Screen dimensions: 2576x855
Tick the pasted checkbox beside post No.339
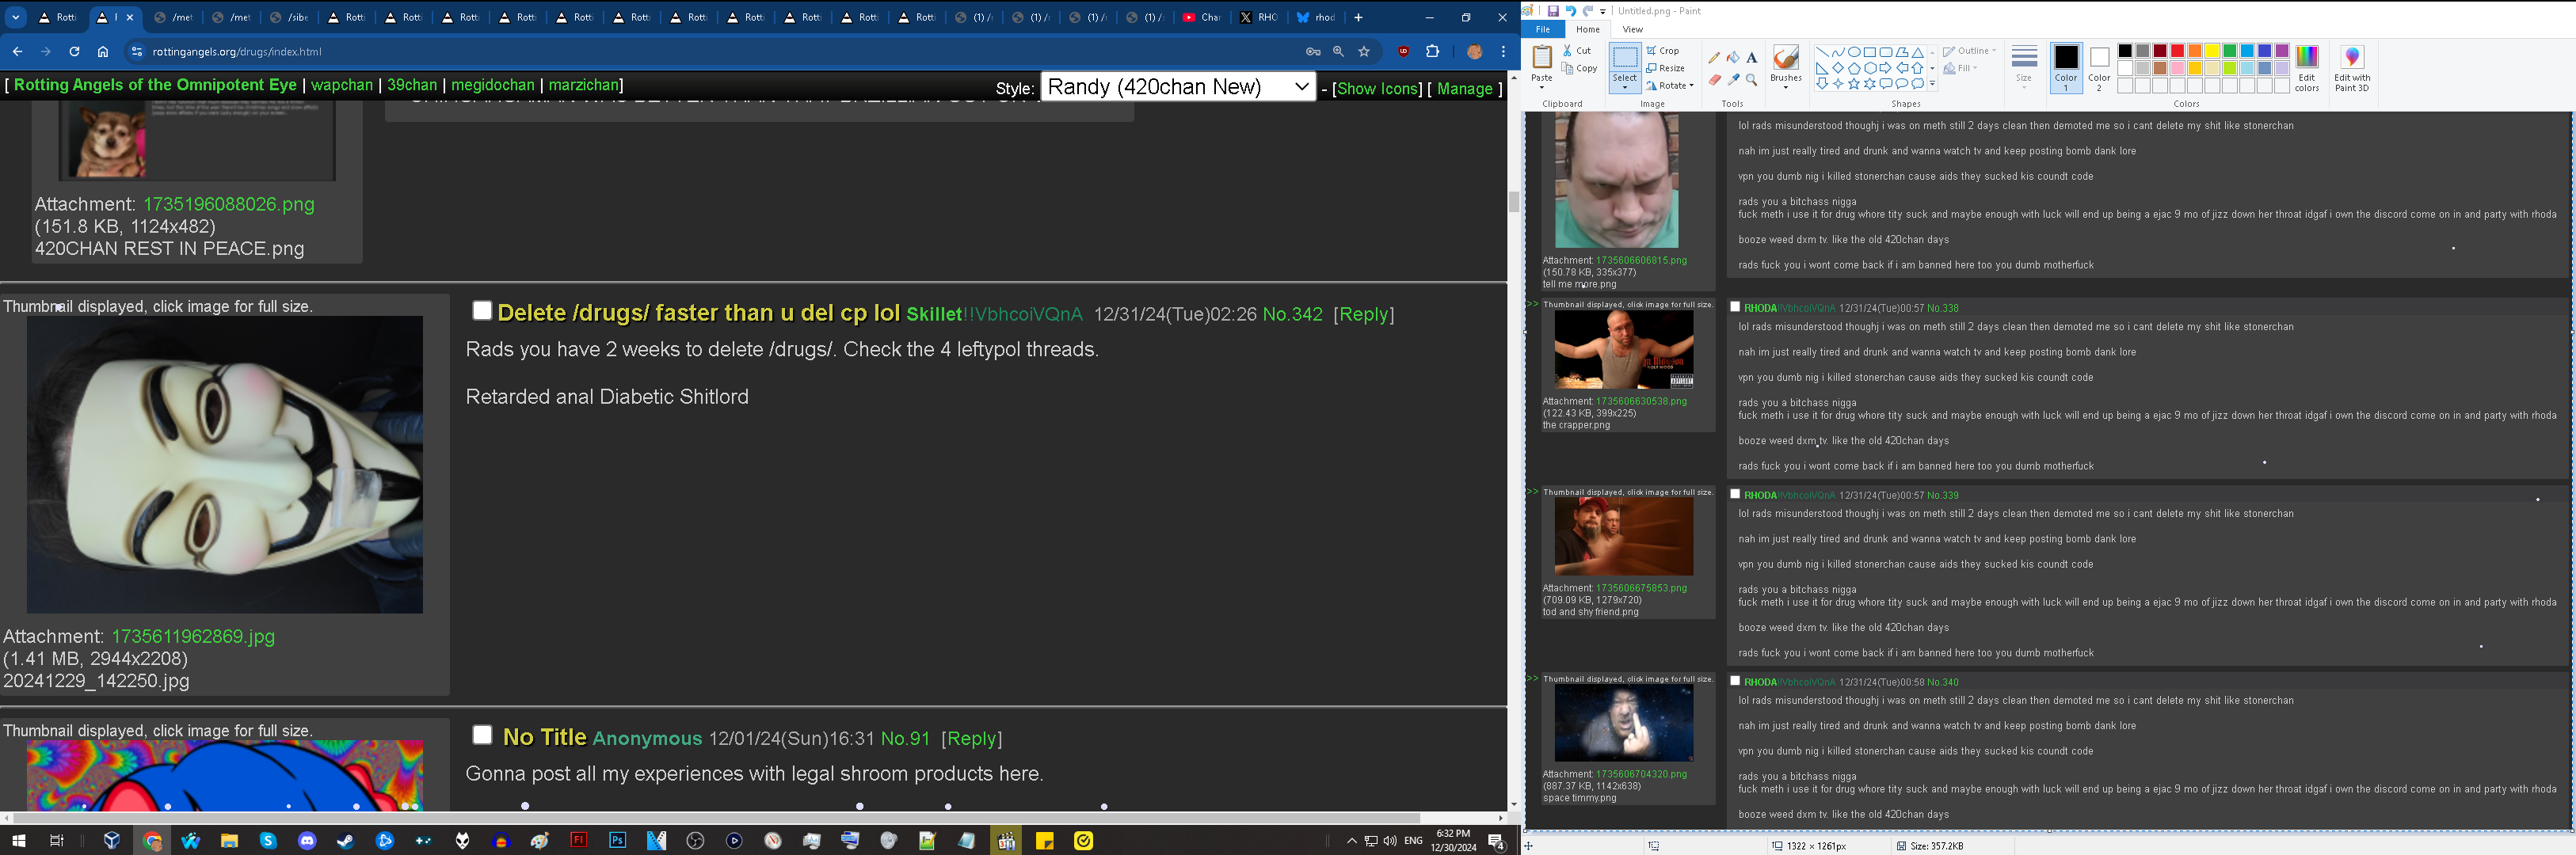[x=1735, y=494]
